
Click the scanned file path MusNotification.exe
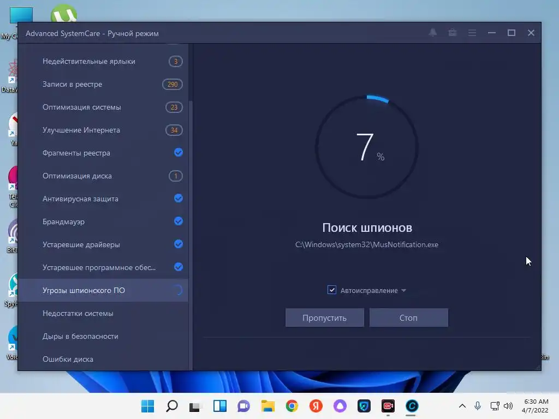(x=366, y=244)
